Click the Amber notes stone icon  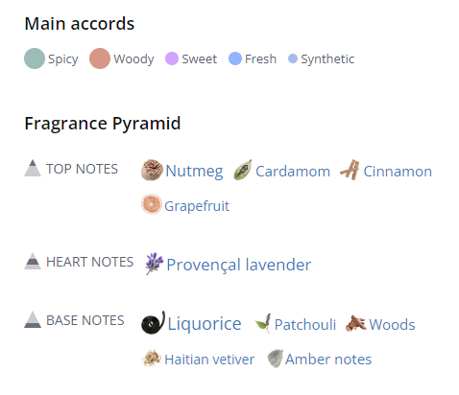point(276,359)
